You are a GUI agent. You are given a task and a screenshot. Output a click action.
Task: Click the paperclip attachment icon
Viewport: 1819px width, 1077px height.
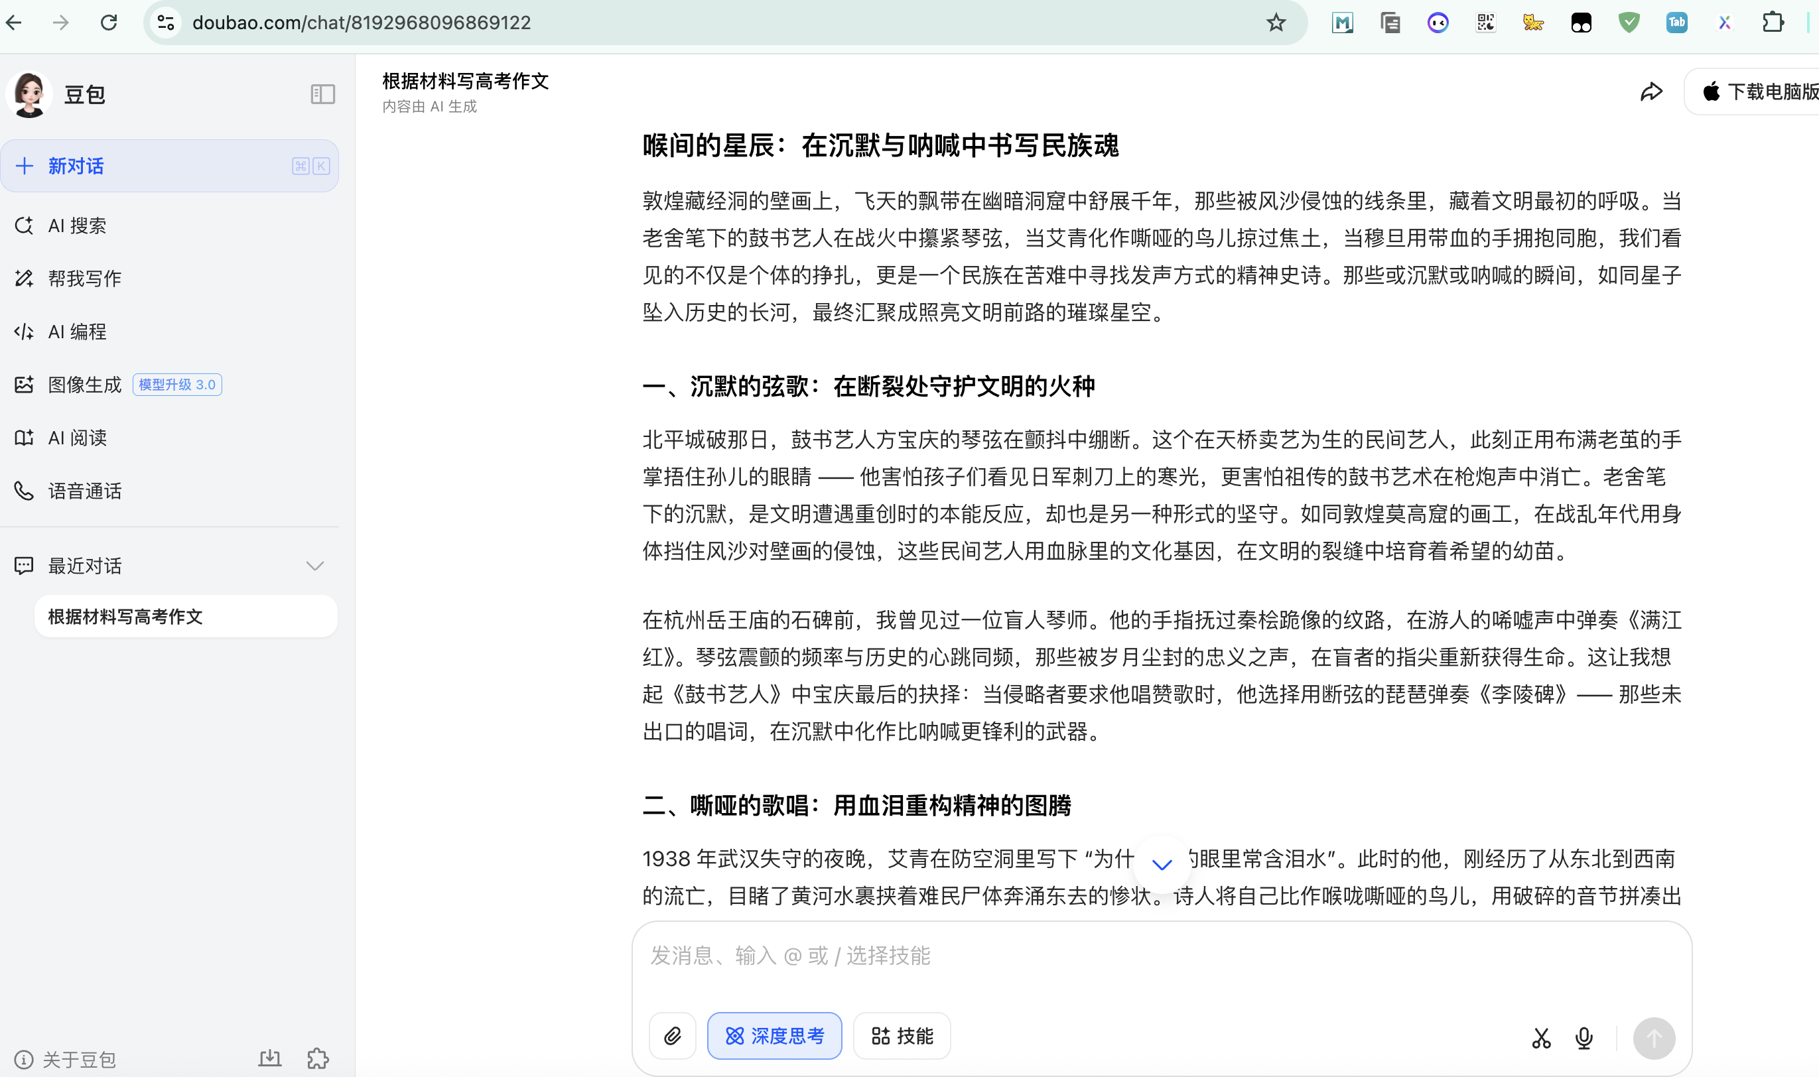pyautogui.click(x=672, y=1036)
